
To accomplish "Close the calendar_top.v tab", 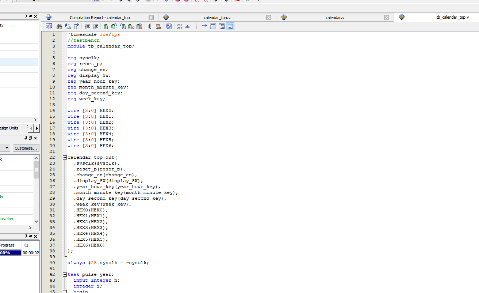I will click(269, 18).
